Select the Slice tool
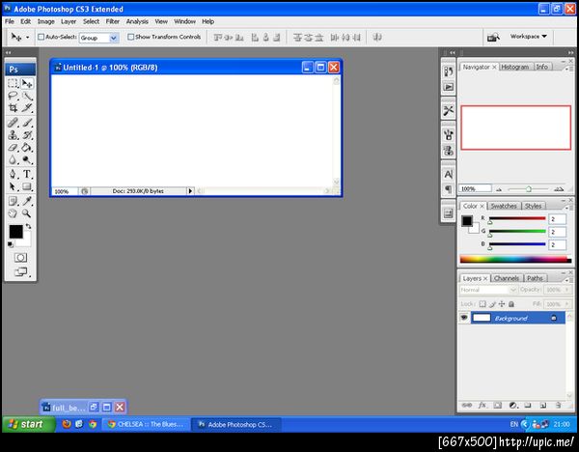Viewport: 579px width, 452px height. click(27, 108)
